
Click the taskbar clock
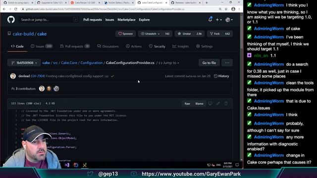(x=227, y=165)
